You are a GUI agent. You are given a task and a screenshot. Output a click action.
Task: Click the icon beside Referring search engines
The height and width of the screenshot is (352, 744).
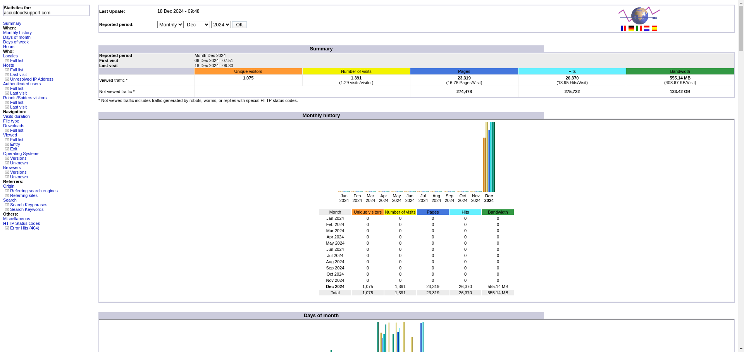[7, 191]
